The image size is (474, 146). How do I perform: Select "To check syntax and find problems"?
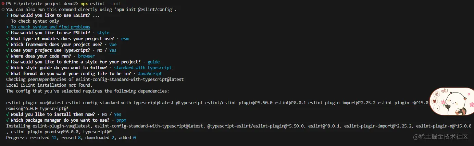(x=50, y=27)
